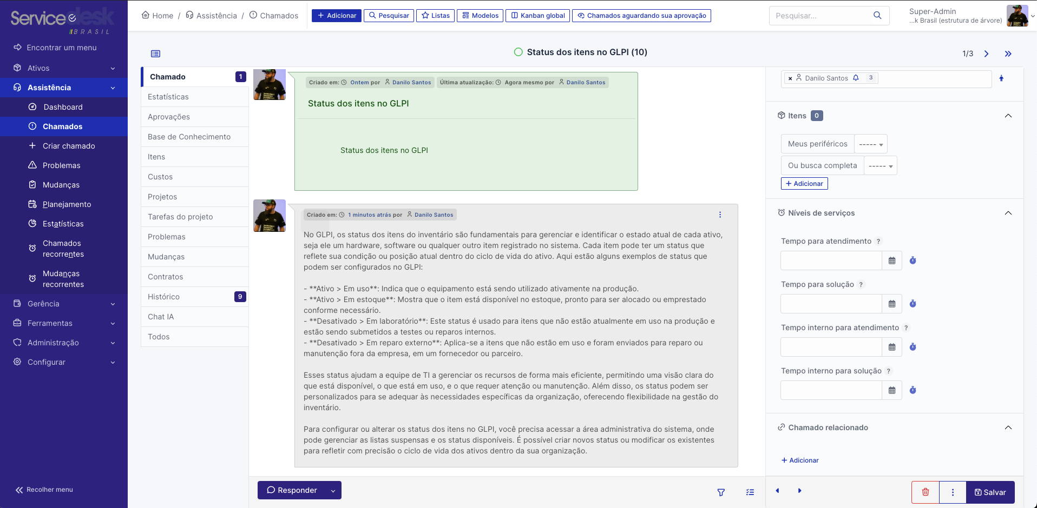Open Chat IA tab
Image resolution: width=1037 pixels, height=508 pixels.
click(195, 317)
